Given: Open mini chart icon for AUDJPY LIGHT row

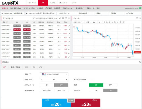Looking at the screenshot, I should (69, 37).
